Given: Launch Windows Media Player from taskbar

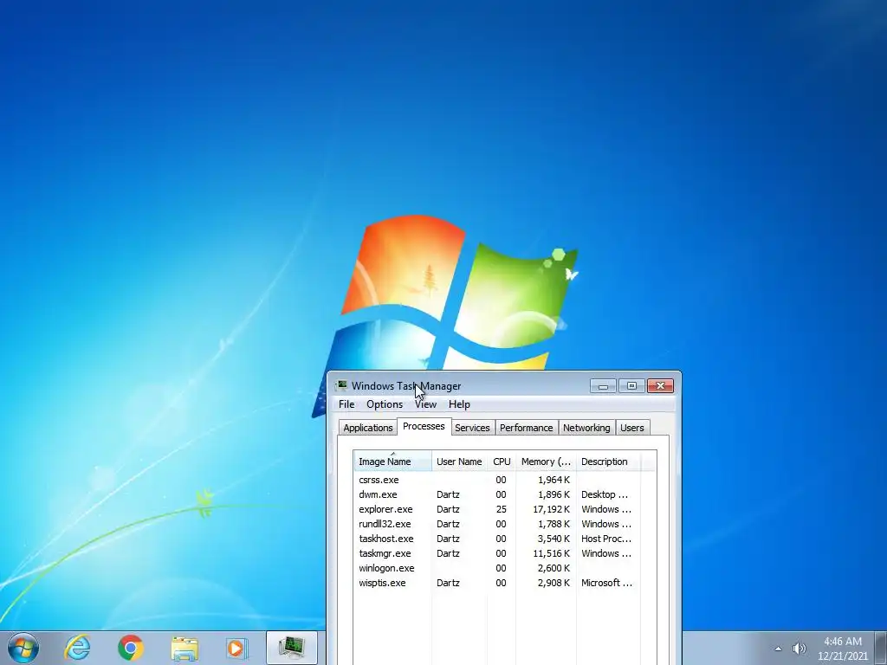Looking at the screenshot, I should tap(237, 648).
